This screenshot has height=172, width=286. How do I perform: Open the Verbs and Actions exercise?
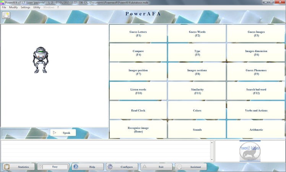point(256,110)
